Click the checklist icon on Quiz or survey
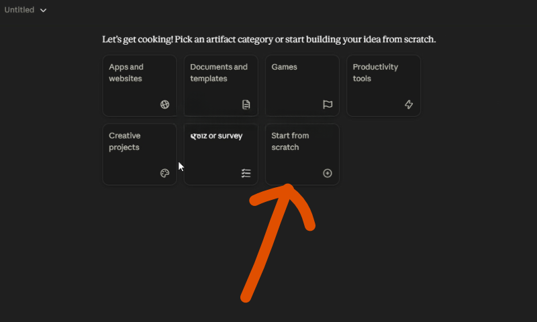This screenshot has height=322, width=537. [246, 173]
